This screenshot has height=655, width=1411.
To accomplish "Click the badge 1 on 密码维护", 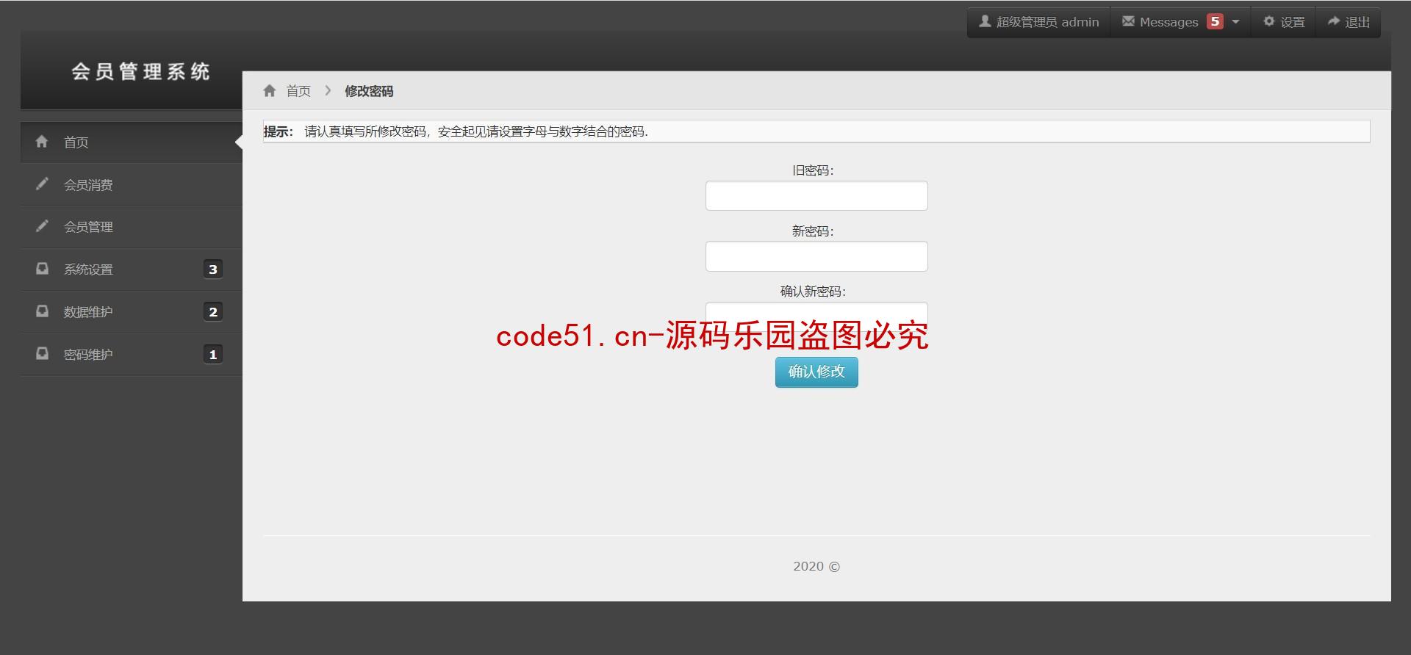I will tap(213, 355).
